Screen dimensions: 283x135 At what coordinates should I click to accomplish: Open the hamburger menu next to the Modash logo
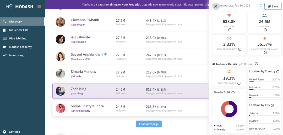click(39, 7)
